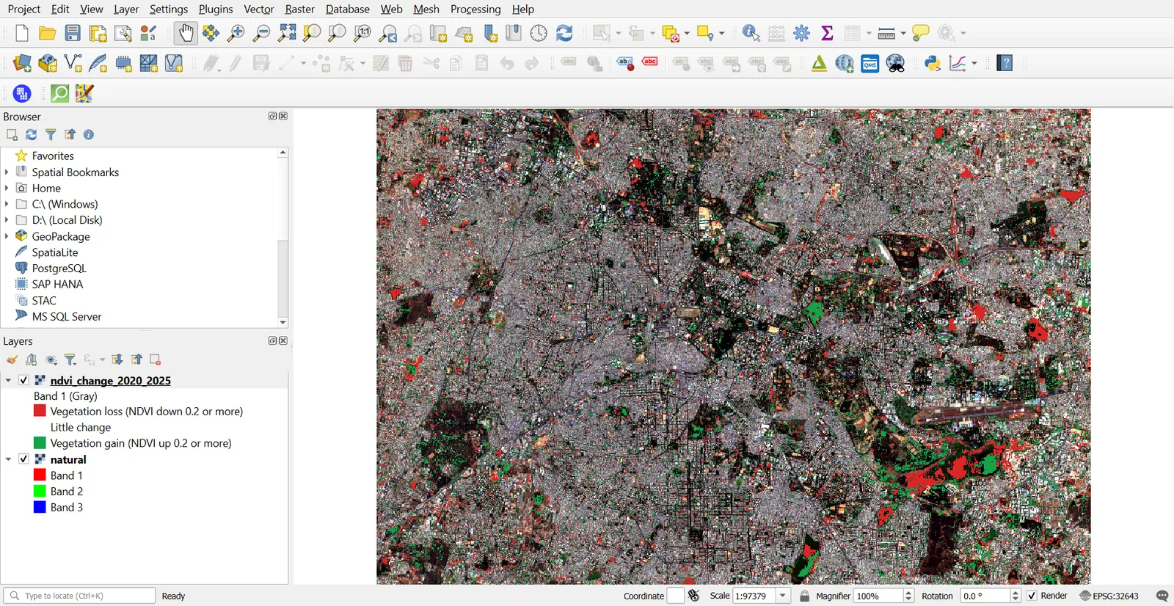Open the Scale dropdown arrow

click(x=783, y=596)
